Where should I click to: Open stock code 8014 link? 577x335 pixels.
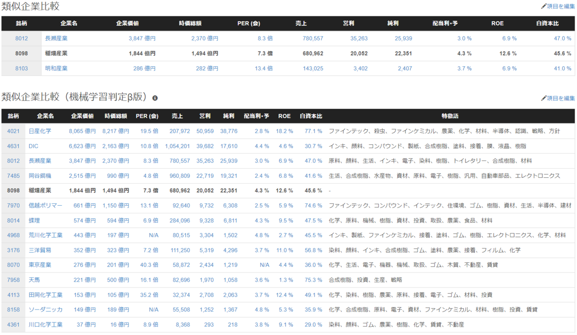(13, 220)
